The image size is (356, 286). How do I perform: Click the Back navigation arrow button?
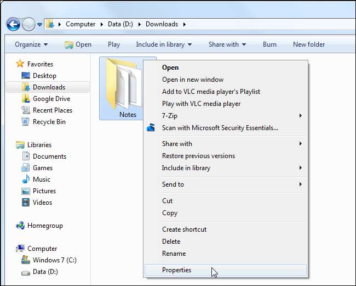(x=13, y=24)
